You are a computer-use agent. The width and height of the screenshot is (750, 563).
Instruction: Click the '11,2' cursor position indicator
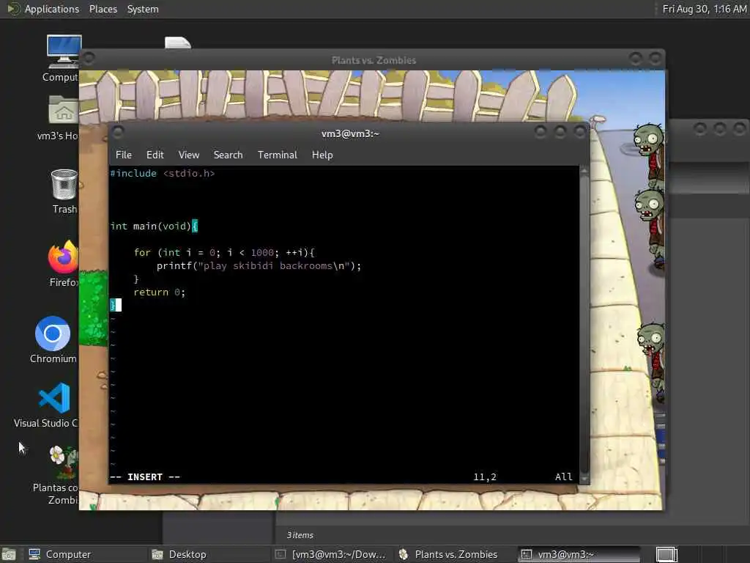(x=485, y=476)
